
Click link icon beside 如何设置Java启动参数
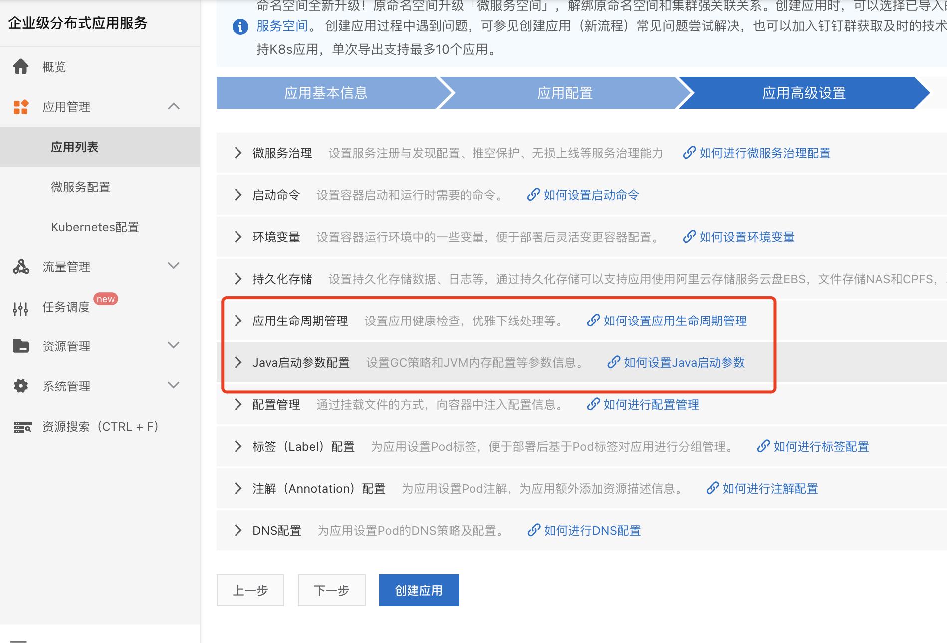(614, 362)
